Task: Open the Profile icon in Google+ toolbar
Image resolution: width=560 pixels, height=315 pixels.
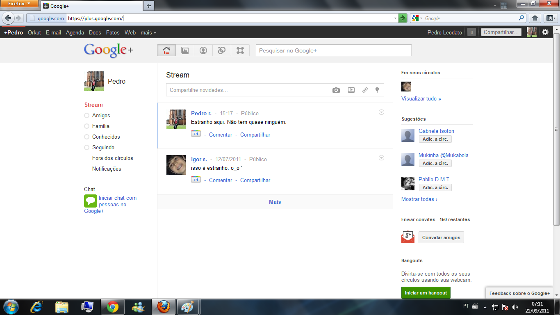Action: (203, 50)
